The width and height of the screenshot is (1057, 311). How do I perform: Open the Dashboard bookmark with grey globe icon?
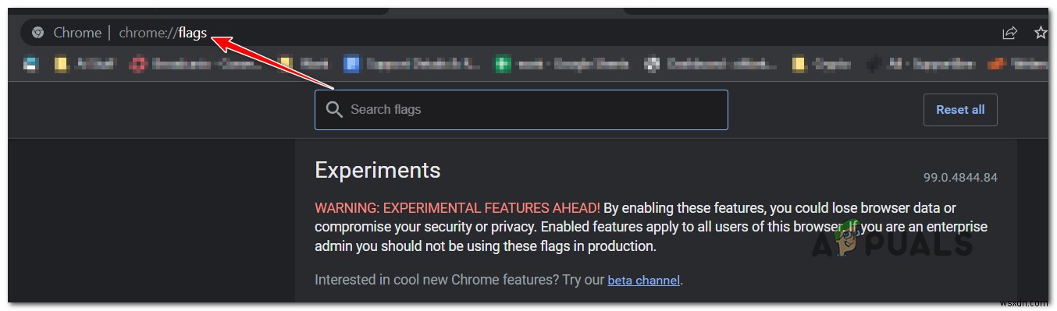[x=711, y=65]
